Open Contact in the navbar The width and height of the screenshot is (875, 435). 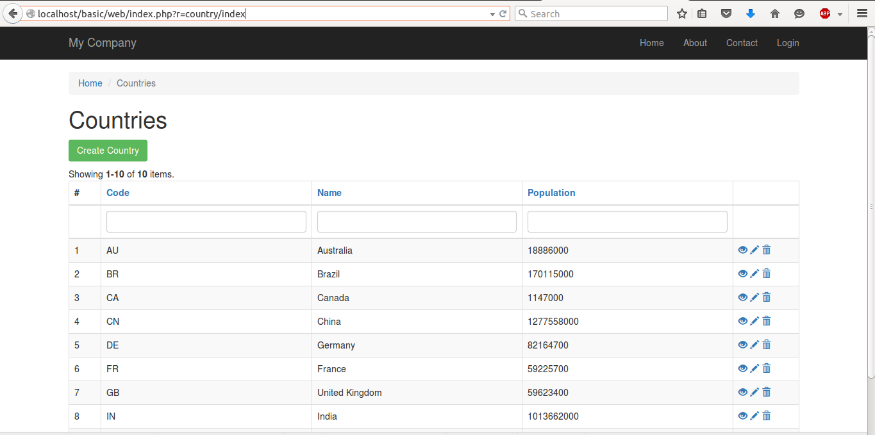pyautogui.click(x=742, y=43)
